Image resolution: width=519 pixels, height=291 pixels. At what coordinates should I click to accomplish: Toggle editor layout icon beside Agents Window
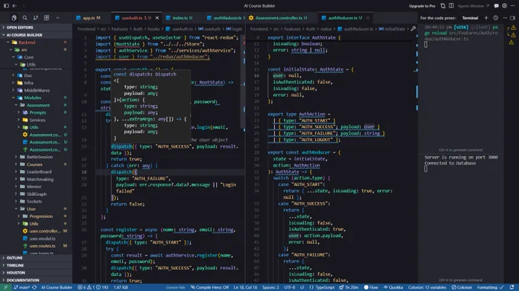pos(452,5)
